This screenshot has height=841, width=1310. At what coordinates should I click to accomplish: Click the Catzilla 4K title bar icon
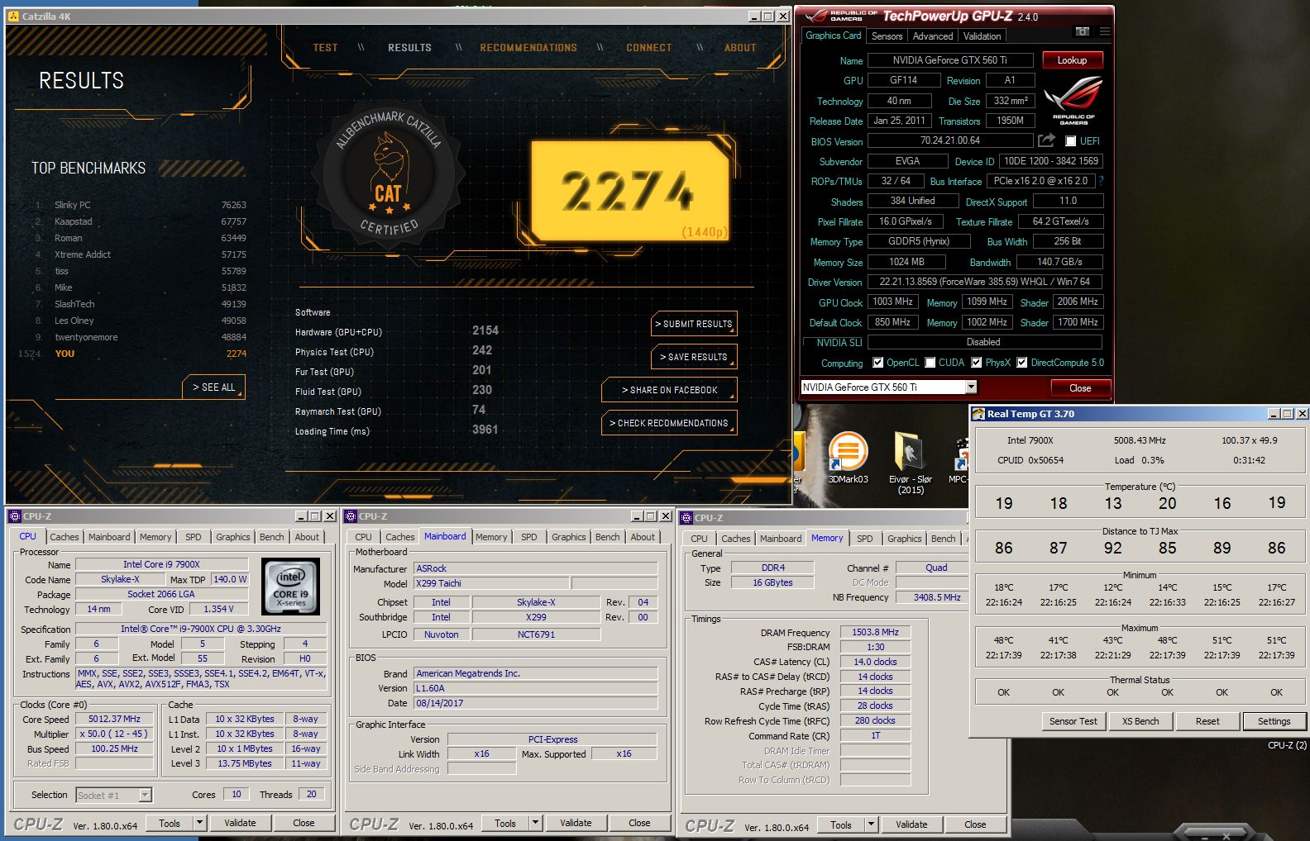tap(13, 16)
